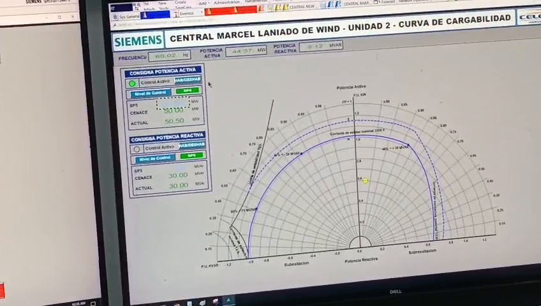Screen dimensions: 541x306
Task: Click the highlighted taskbar app icon on Dell monitor
Action: click(x=228, y=301)
